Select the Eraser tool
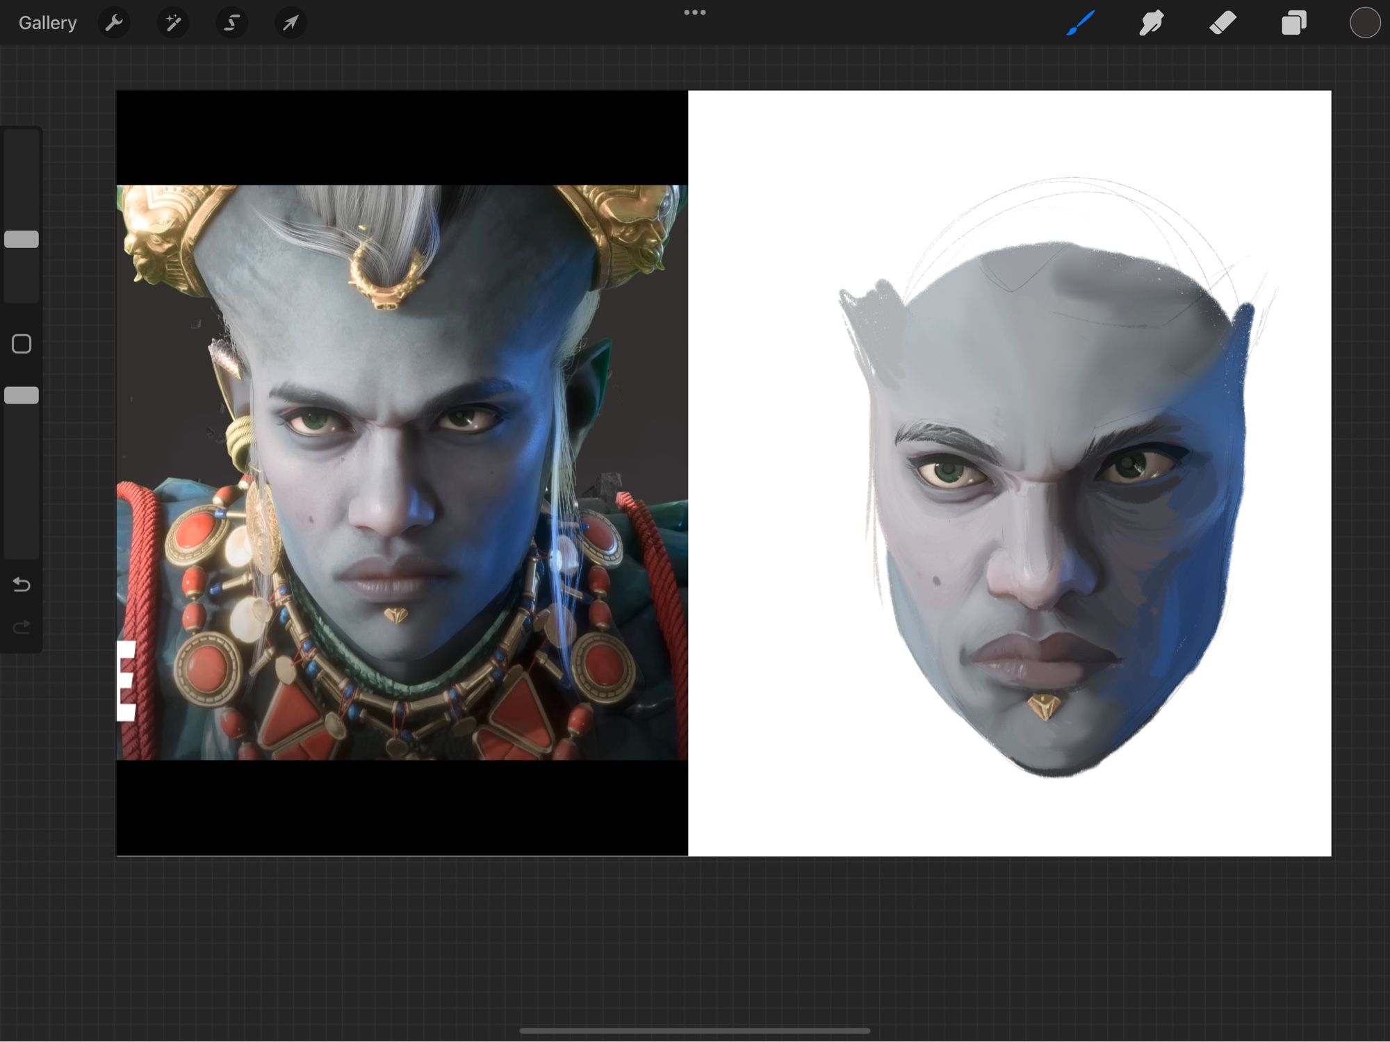The image size is (1390, 1042). [x=1223, y=23]
